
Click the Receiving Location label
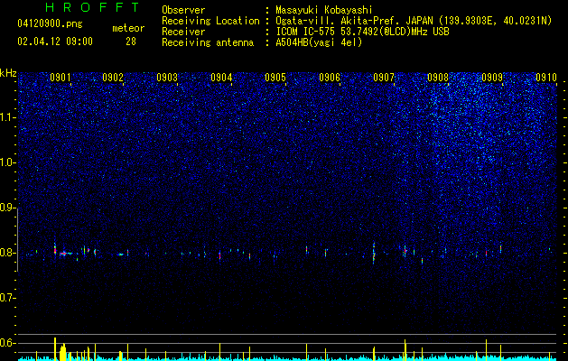click(x=210, y=21)
